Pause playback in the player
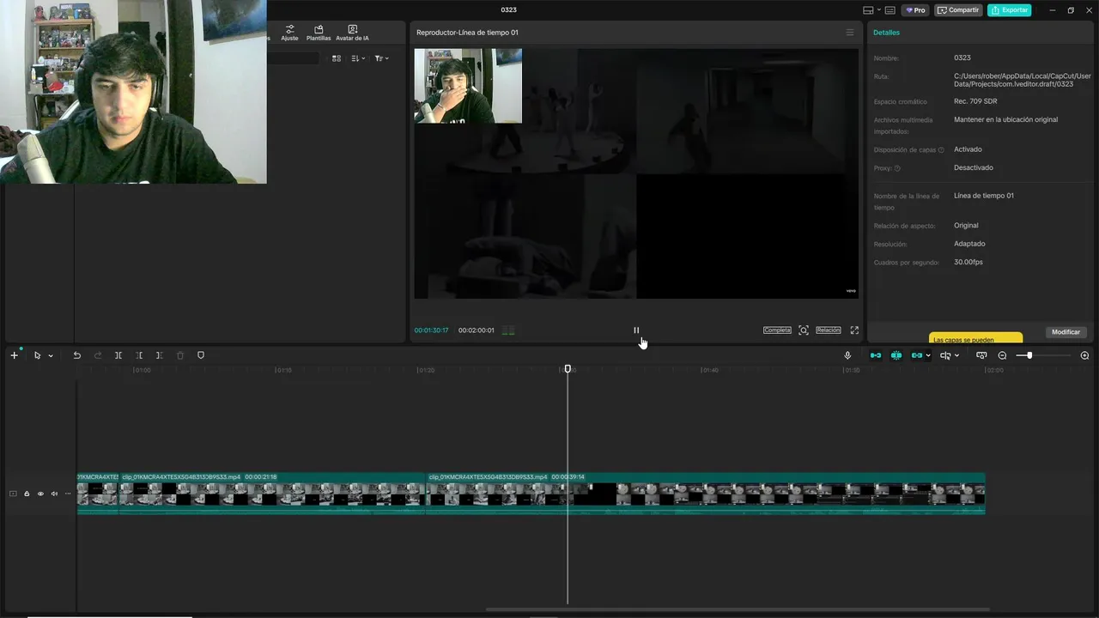This screenshot has width=1099, height=618. (636, 330)
